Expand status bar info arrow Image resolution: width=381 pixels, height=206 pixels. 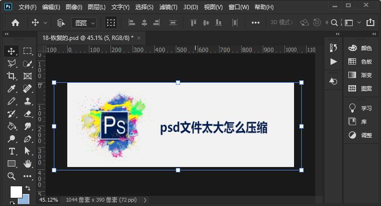click(x=145, y=200)
